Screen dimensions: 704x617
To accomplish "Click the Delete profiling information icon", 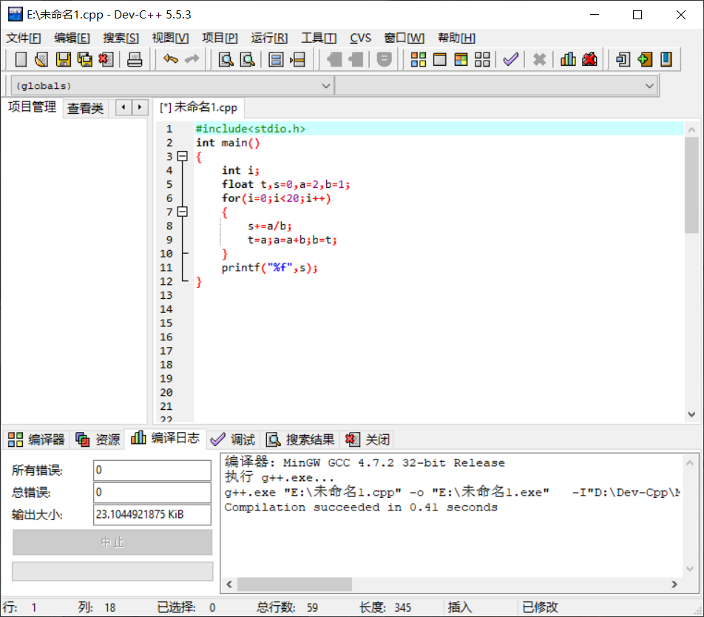I will point(589,59).
